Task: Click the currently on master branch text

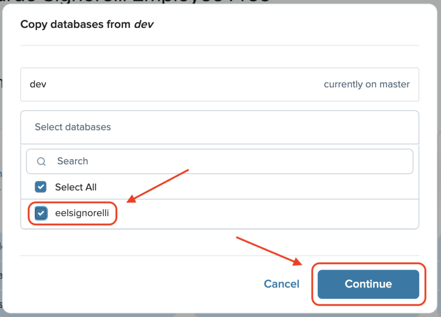Action: (x=367, y=84)
